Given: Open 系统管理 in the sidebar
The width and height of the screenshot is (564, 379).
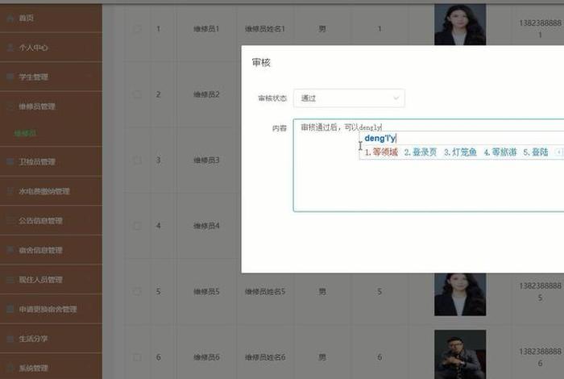Looking at the screenshot, I should pyautogui.click(x=51, y=368).
